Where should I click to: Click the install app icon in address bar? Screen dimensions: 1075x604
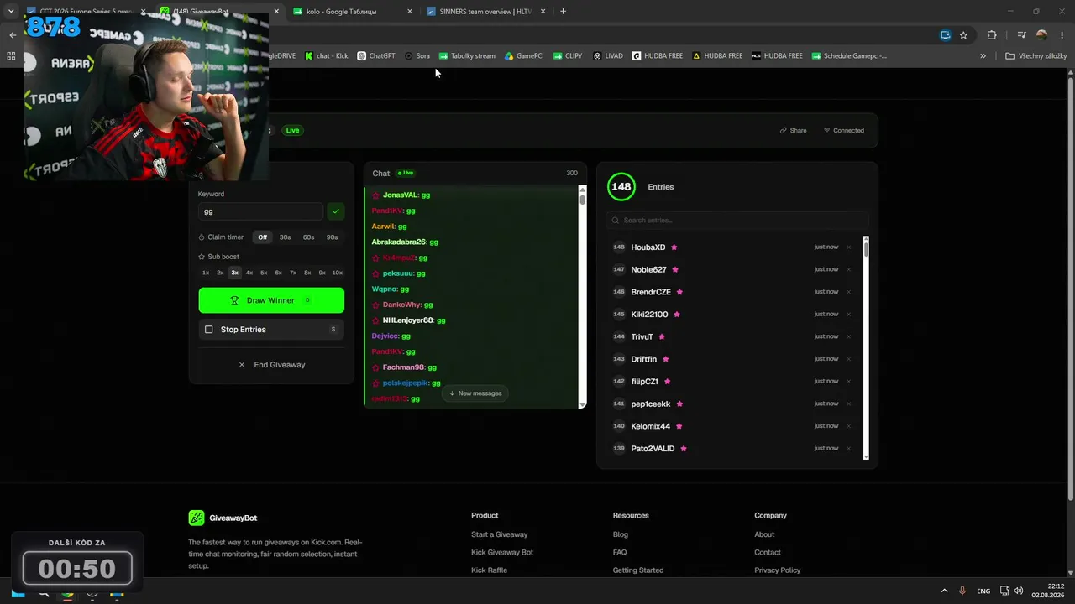(946, 35)
